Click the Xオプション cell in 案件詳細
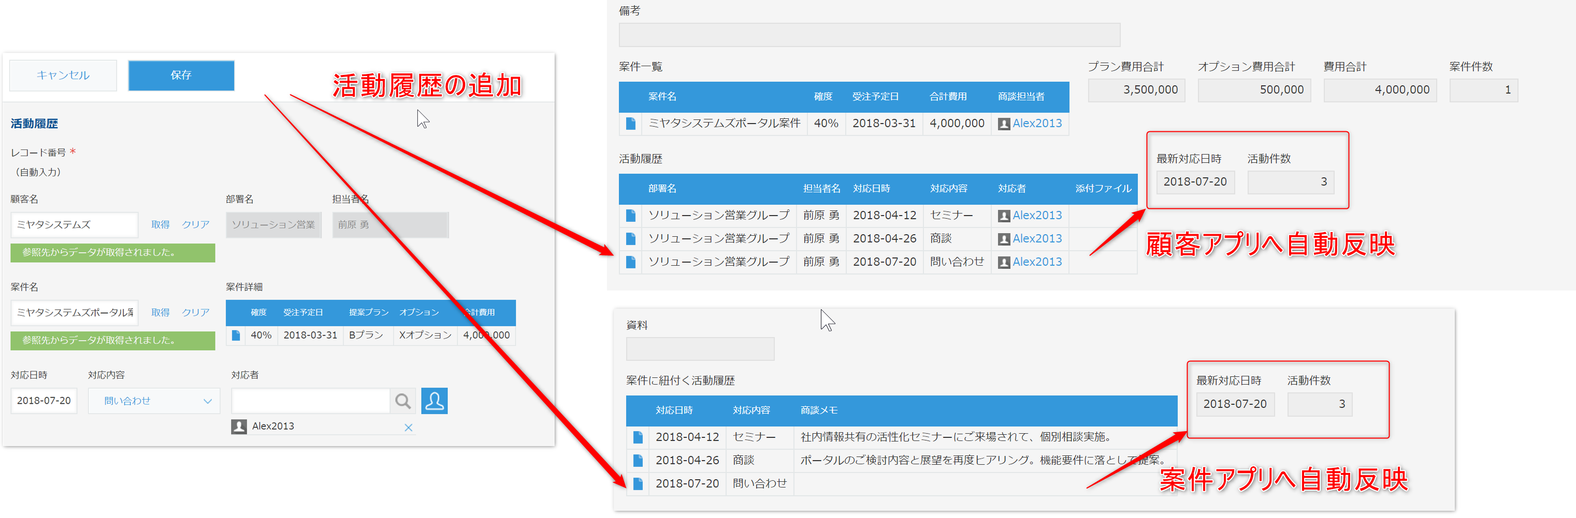 pyautogui.click(x=425, y=336)
